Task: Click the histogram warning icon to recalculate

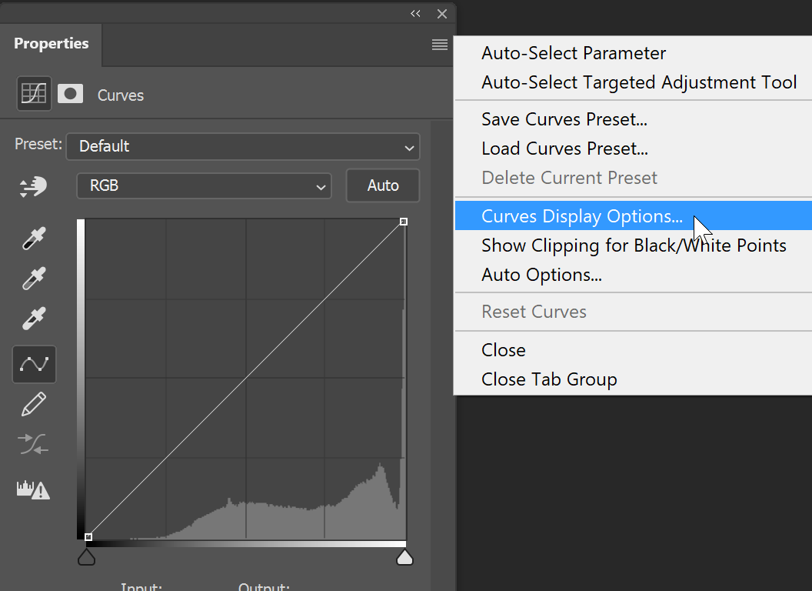Action: [x=33, y=489]
